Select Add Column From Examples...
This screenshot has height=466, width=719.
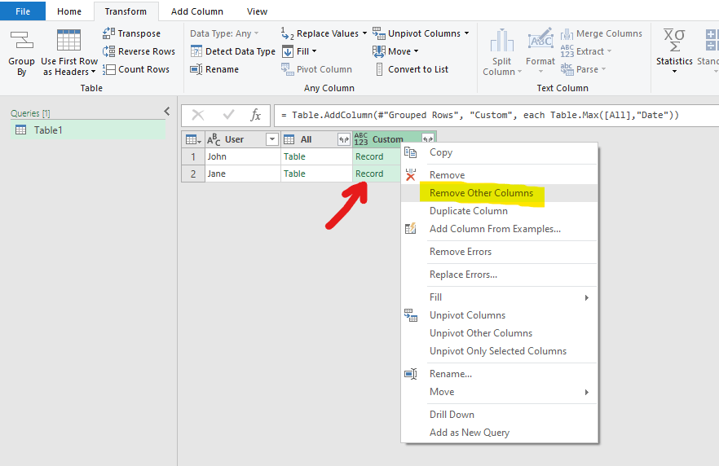pos(500,229)
